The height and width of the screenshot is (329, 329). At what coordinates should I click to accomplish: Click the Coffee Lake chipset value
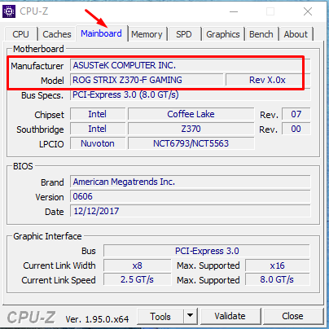191,114
